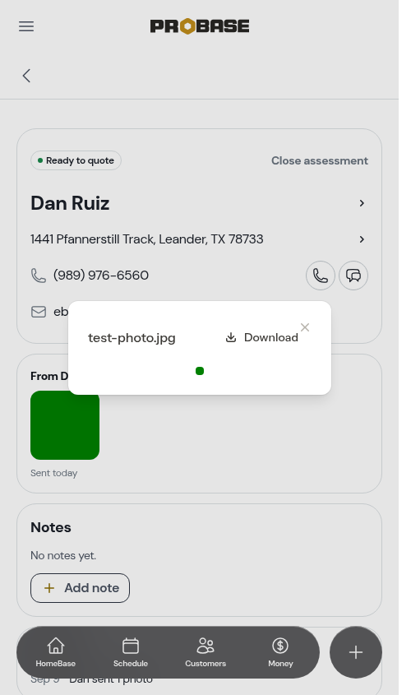Open message chat with Dan Ruiz
Image resolution: width=411 pixels, height=695 pixels.
353,276
